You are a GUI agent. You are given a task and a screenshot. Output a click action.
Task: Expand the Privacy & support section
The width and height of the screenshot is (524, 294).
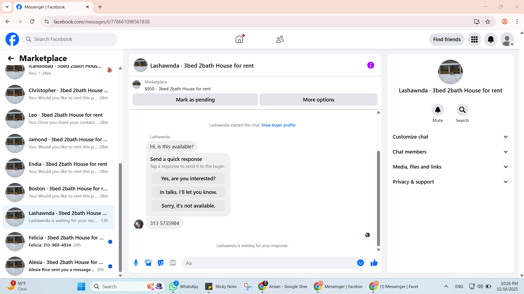click(450, 182)
